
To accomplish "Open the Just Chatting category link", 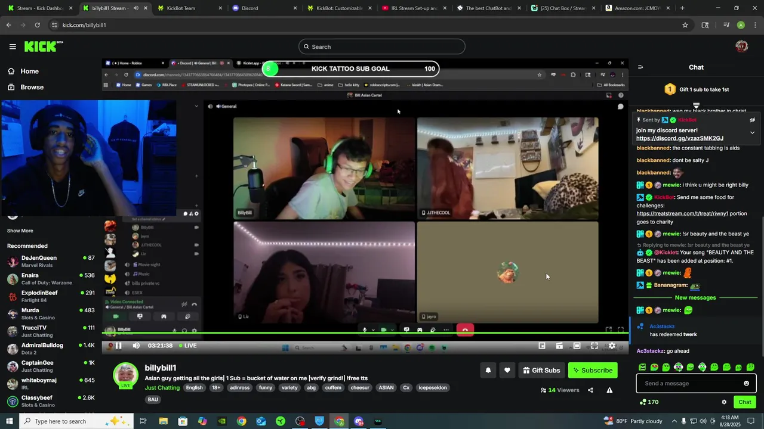I will tap(162, 387).
